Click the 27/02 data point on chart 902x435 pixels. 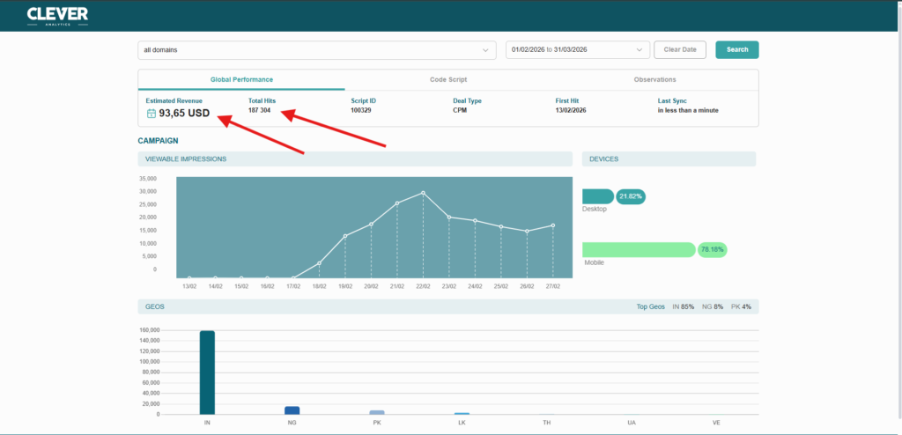[553, 225]
